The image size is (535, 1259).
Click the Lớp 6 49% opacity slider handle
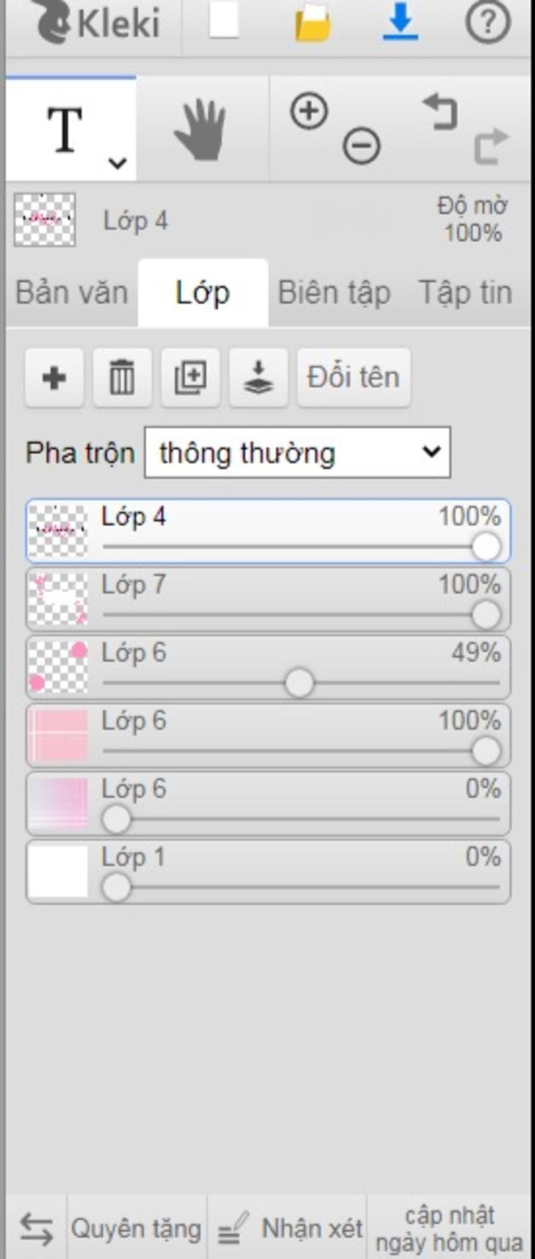[x=300, y=683]
